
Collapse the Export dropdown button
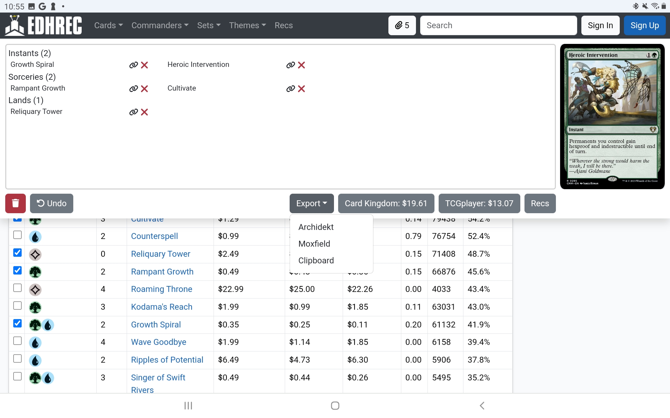click(x=311, y=203)
